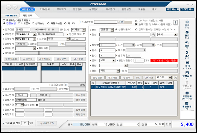The width and height of the screenshot is (197, 133).
Task: Uncheck 총투약량 정수처리 checkbox
Action: pyautogui.click(x=136, y=24)
